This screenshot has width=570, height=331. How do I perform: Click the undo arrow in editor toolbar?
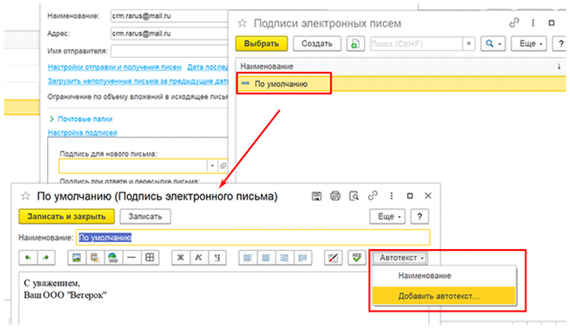27,256
